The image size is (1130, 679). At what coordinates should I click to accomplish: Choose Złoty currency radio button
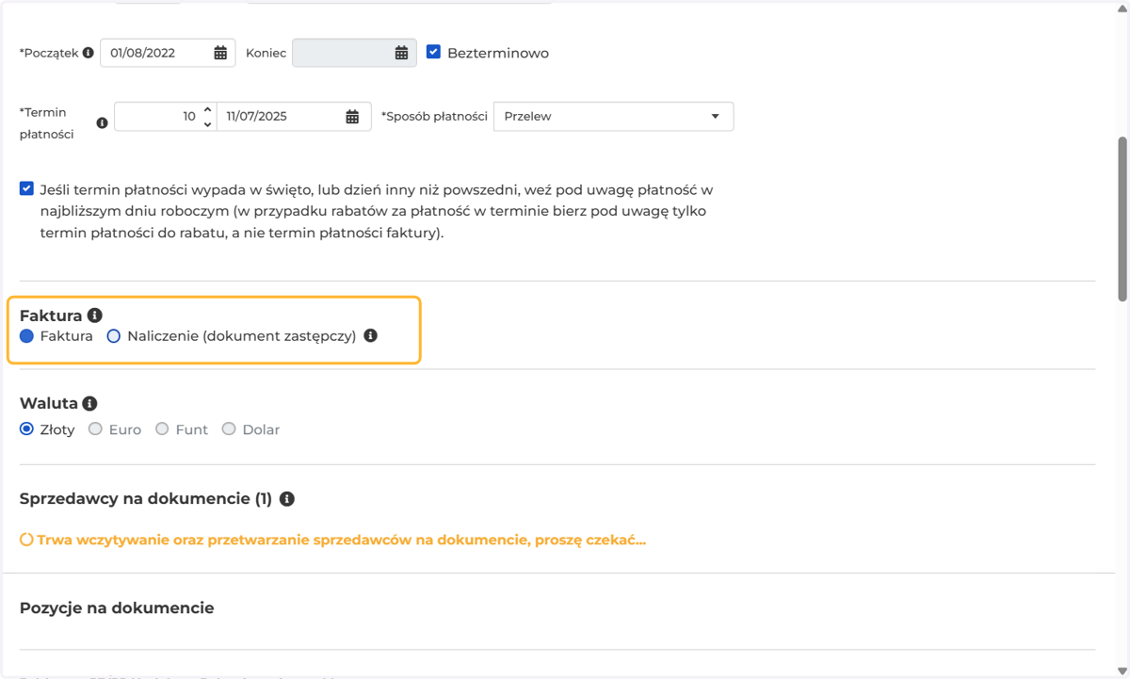26,428
